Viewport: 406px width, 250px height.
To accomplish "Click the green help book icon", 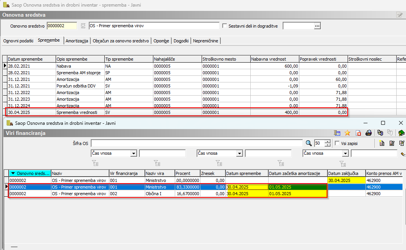I will point(401,133).
